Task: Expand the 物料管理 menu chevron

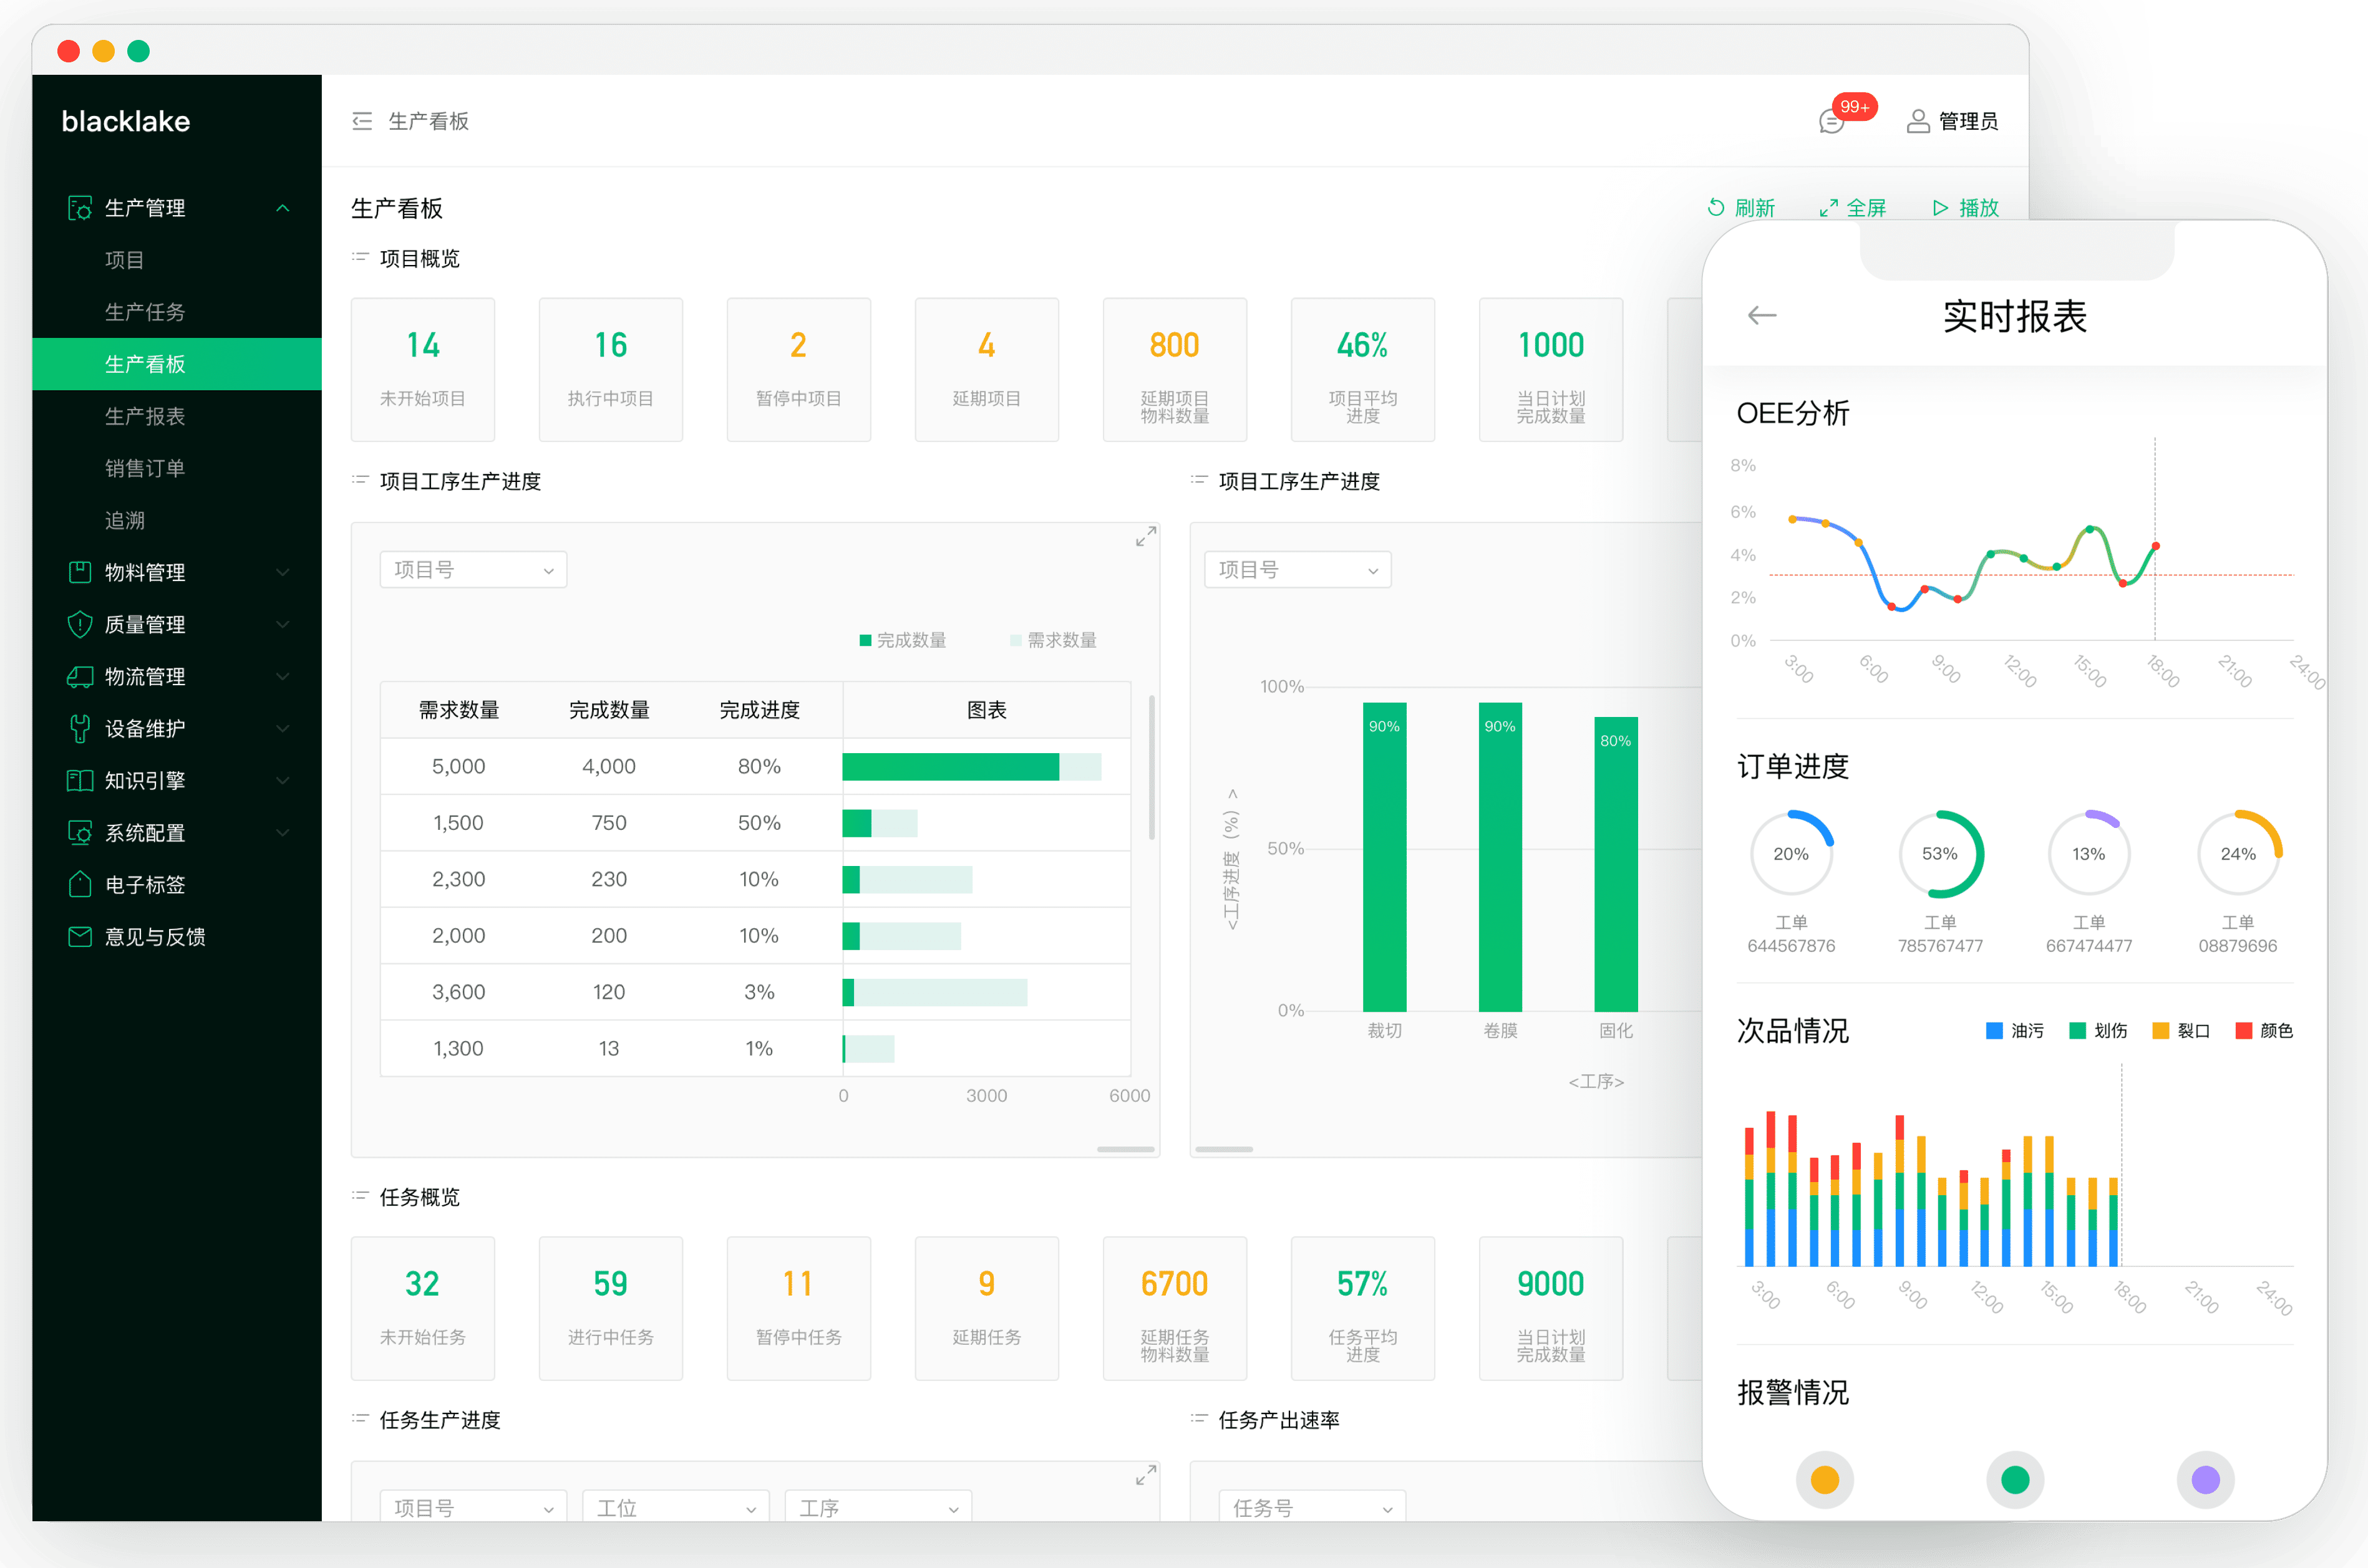Action: pyautogui.click(x=283, y=572)
